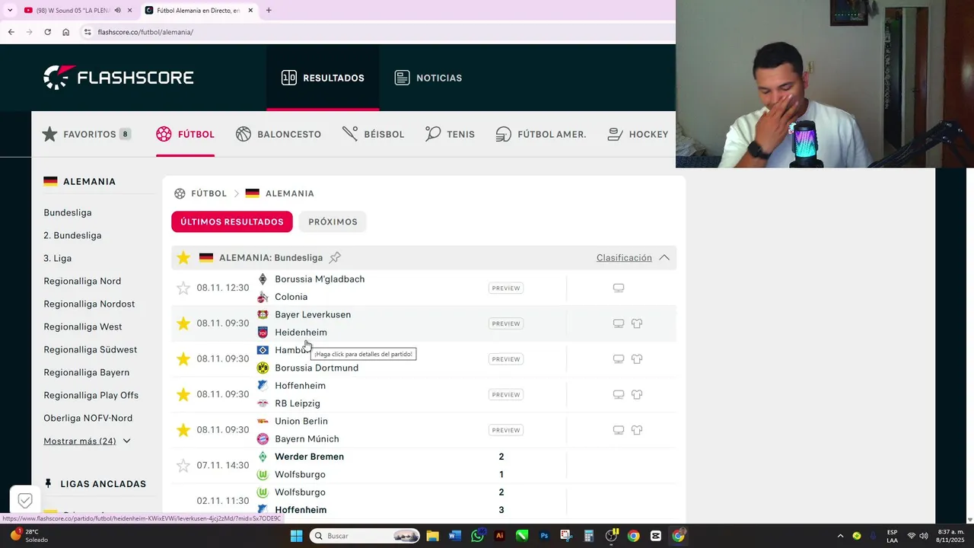
Task: Select the Béisbol sport tab
Action: tap(373, 134)
